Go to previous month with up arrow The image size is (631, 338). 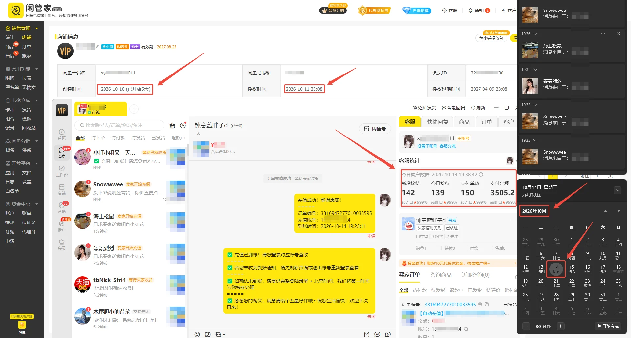tap(605, 211)
